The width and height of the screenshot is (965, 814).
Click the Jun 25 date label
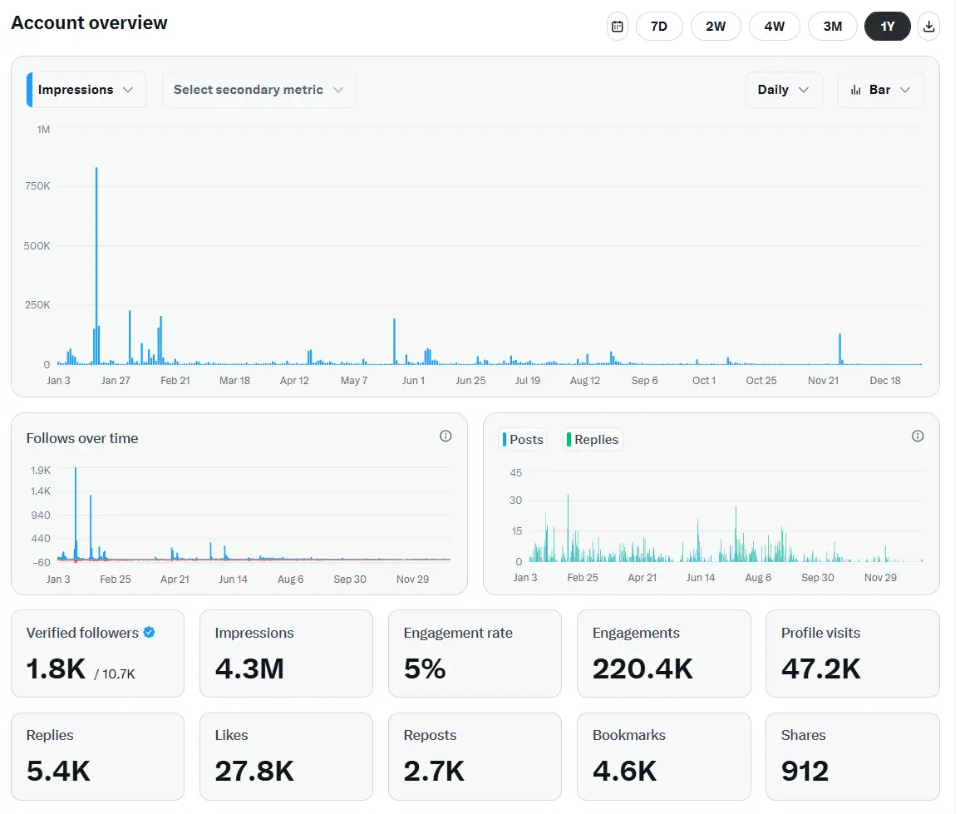click(470, 381)
